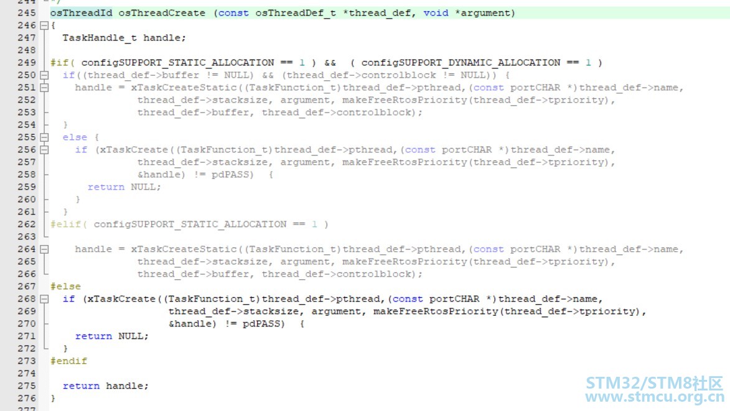Click the #else directive on line 267
This screenshot has height=411, width=730.
pos(65,287)
